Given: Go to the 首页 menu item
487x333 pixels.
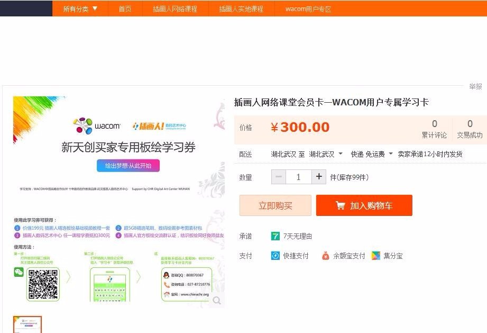Looking at the screenshot, I should coord(125,9).
